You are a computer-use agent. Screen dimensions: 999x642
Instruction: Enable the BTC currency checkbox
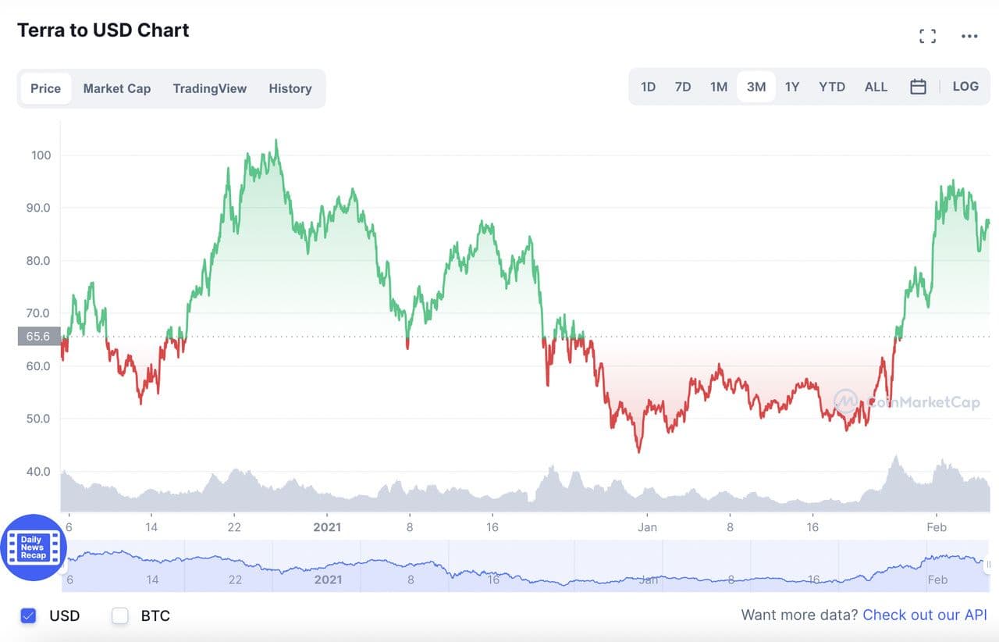[x=120, y=615]
